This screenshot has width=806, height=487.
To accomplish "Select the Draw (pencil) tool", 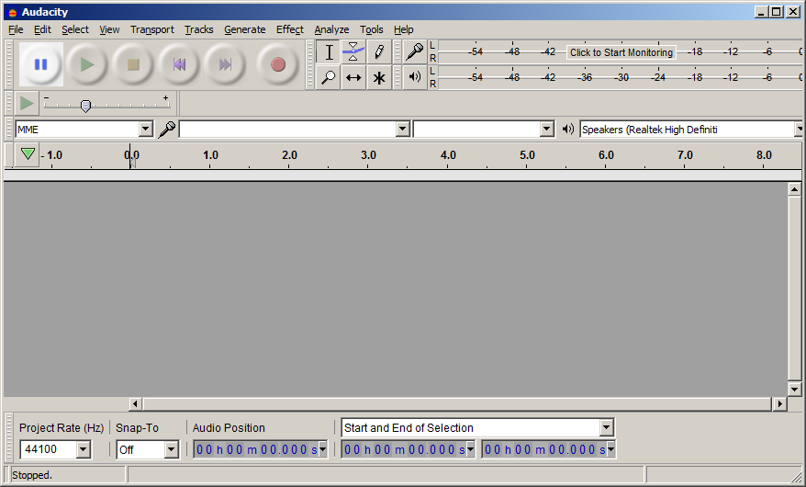I will [x=379, y=52].
